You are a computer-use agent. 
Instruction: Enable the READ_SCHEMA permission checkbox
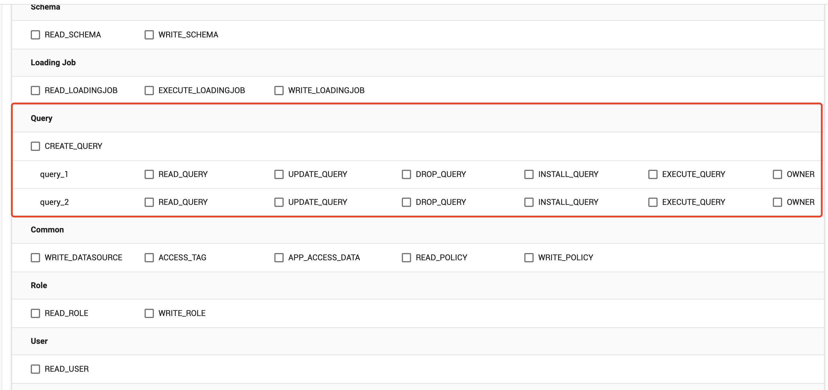(x=35, y=35)
